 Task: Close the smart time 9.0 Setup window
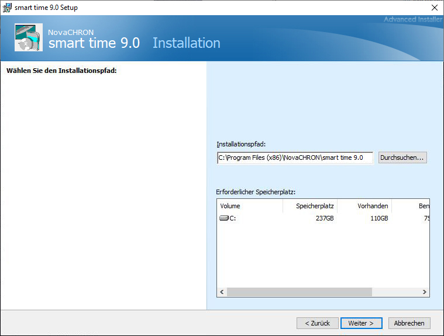pyautogui.click(x=434, y=8)
